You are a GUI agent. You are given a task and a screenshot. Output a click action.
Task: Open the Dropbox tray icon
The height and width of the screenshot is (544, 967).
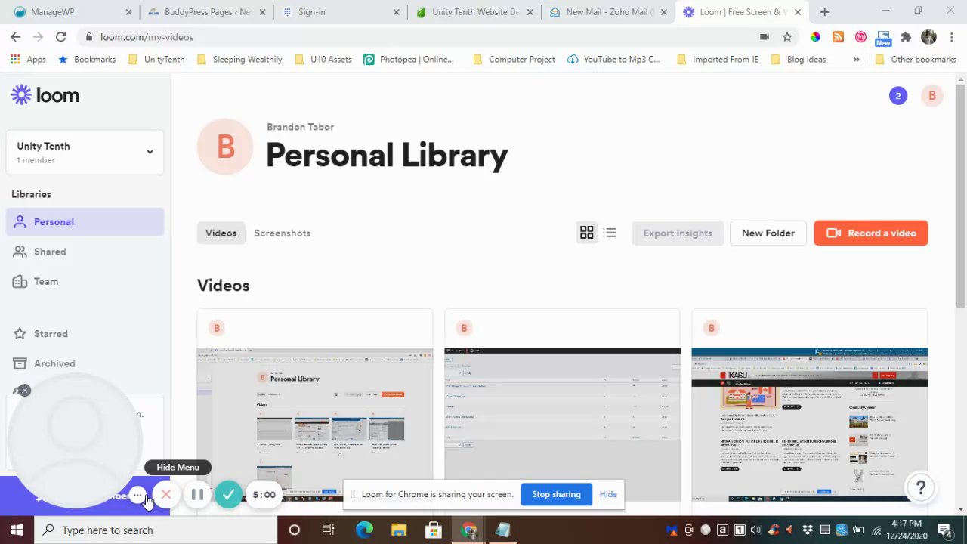(808, 530)
